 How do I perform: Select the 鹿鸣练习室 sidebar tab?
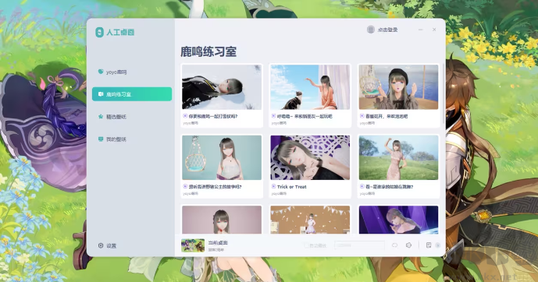pyautogui.click(x=132, y=94)
